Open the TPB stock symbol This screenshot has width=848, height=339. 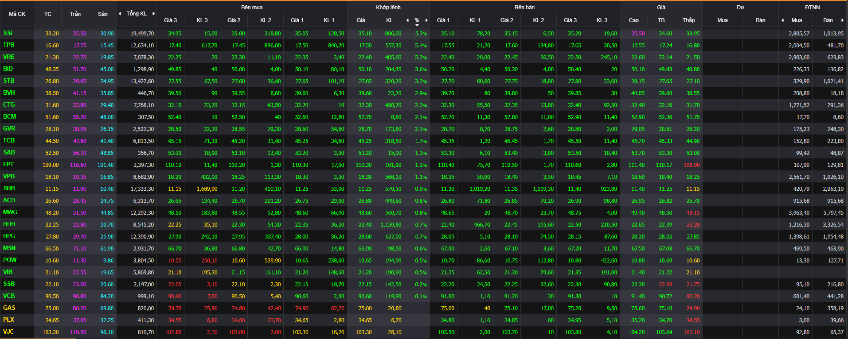tap(9, 45)
